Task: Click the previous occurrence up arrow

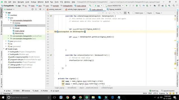Action: click(x=103, y=13)
